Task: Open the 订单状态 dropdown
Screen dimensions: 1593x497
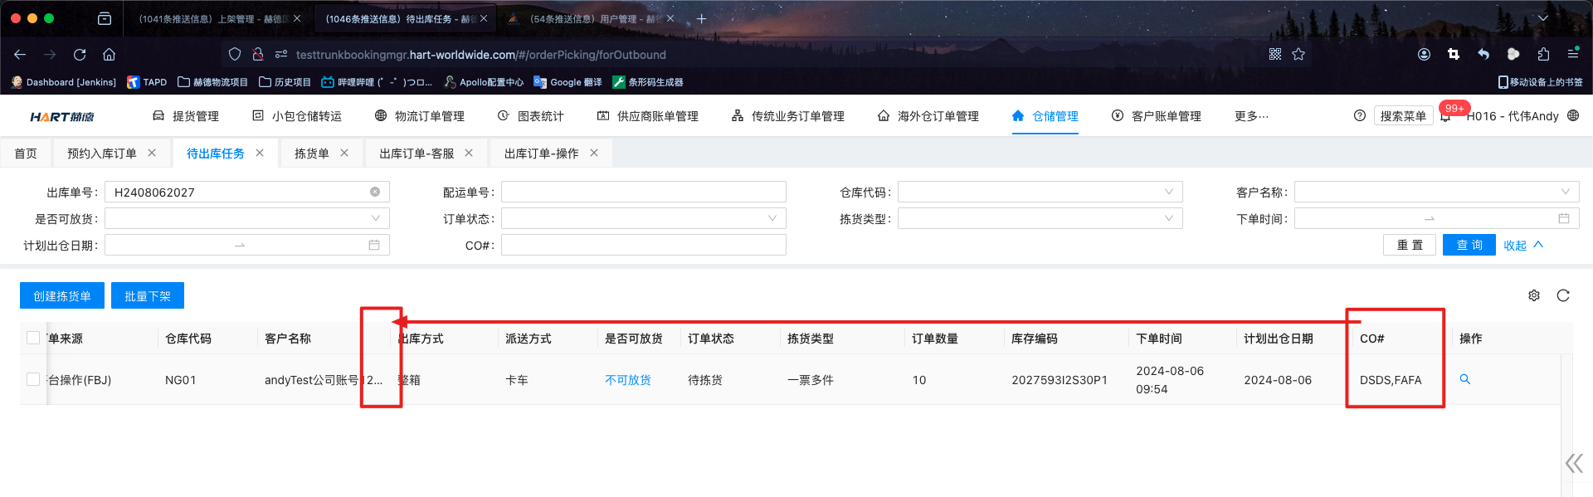Action: [643, 218]
